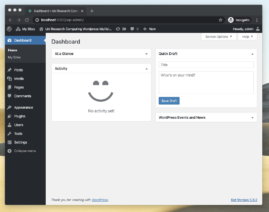Open the Screen Options dropdown

(x=219, y=37)
